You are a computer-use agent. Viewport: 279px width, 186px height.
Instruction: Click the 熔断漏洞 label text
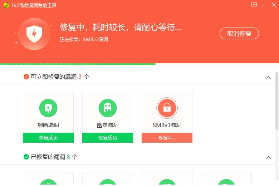(48, 125)
